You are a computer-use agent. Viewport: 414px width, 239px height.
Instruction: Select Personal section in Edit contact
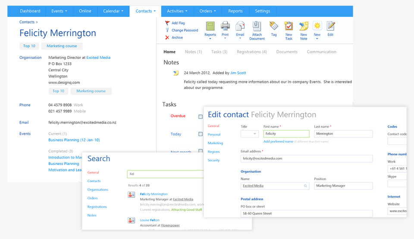click(x=214, y=135)
